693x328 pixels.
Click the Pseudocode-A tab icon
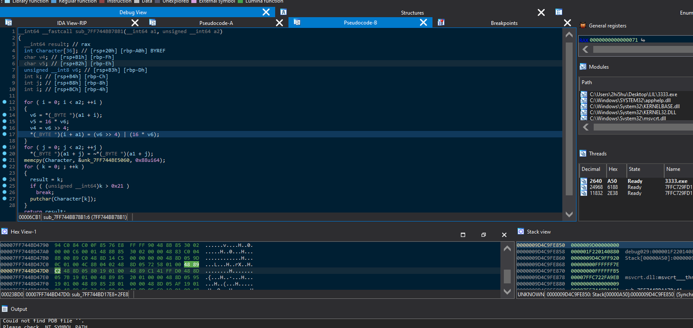point(153,23)
